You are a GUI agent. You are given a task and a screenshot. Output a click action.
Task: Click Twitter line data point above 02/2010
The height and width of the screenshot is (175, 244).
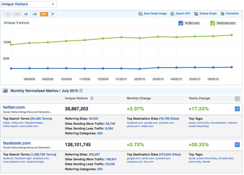click(x=140, y=69)
